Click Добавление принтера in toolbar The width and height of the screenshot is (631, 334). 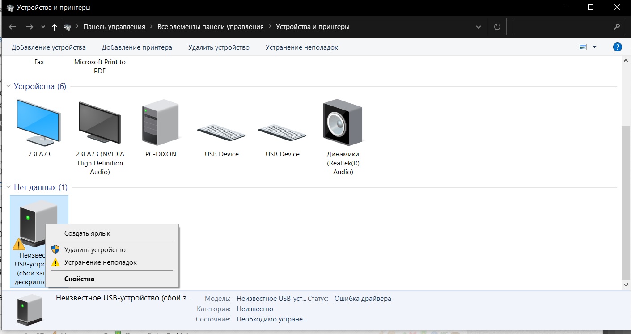tap(137, 47)
